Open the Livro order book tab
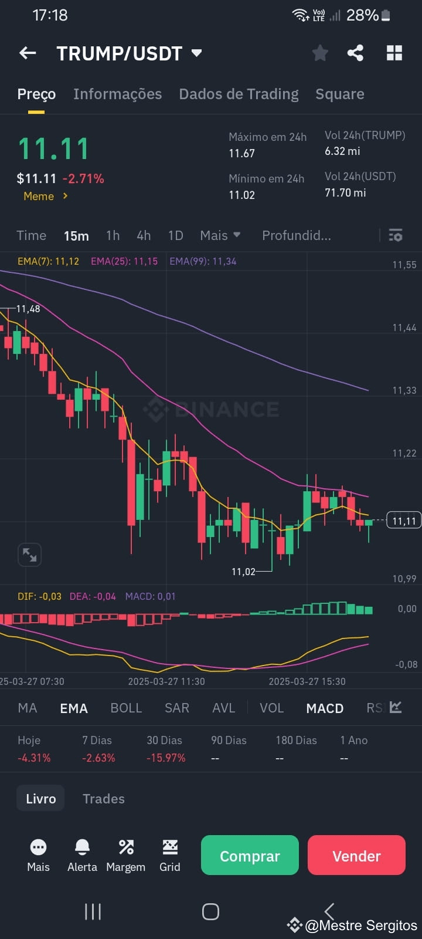Viewport: 422px width, 939px height. (x=40, y=798)
